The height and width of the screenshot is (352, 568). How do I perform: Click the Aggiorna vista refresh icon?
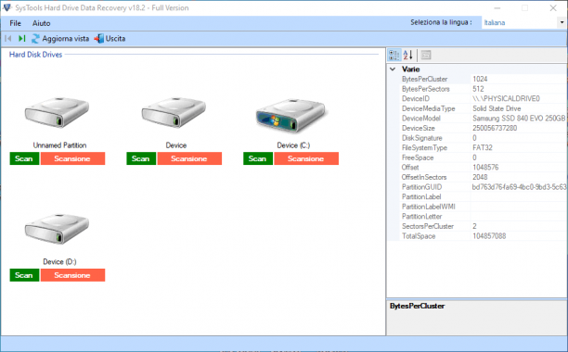[35, 38]
